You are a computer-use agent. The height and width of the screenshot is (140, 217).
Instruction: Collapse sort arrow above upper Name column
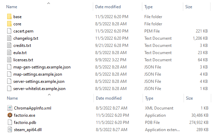pyautogui.click(x=48, y=3)
